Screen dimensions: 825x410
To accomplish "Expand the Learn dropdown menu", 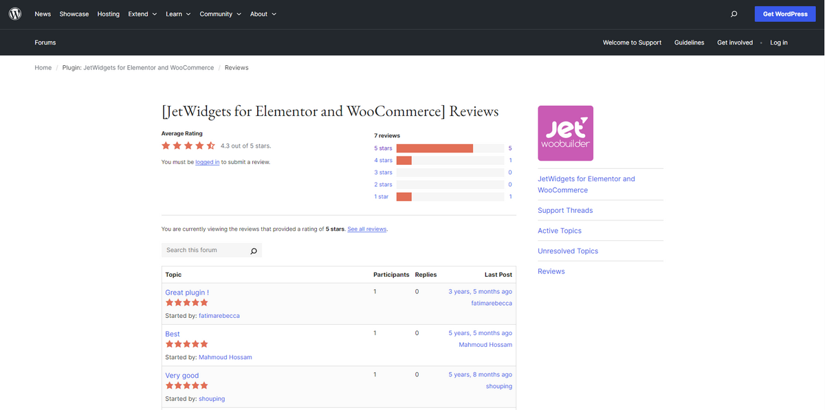I will [178, 14].
